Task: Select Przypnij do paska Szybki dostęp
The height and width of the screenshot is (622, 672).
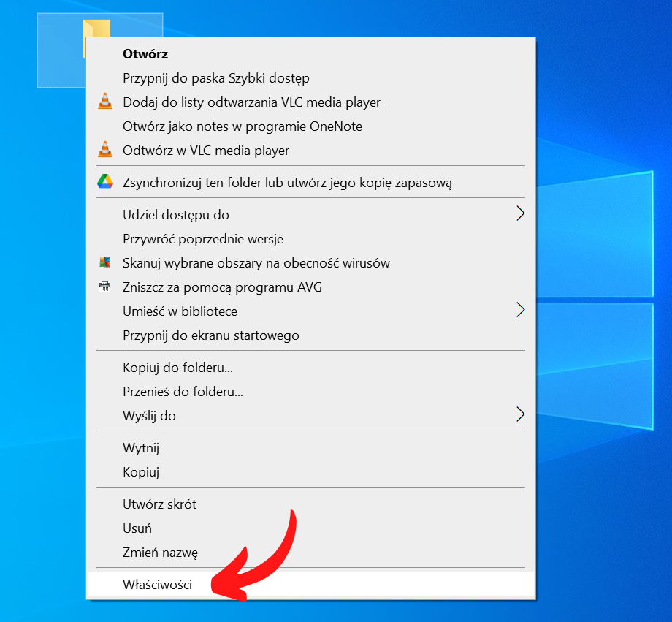Action: point(311,78)
